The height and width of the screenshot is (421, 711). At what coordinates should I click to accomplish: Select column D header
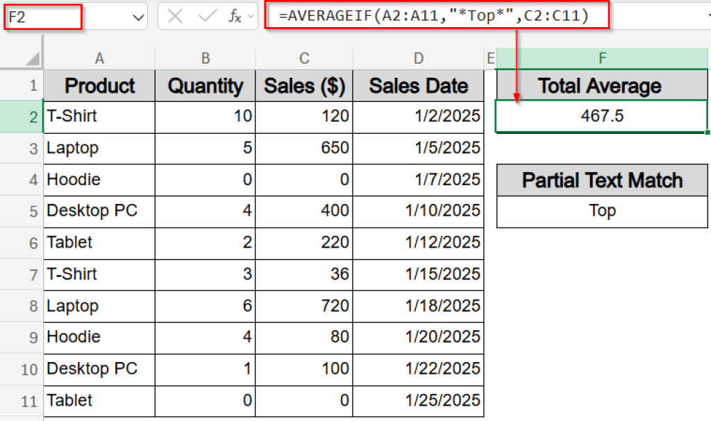(x=418, y=57)
